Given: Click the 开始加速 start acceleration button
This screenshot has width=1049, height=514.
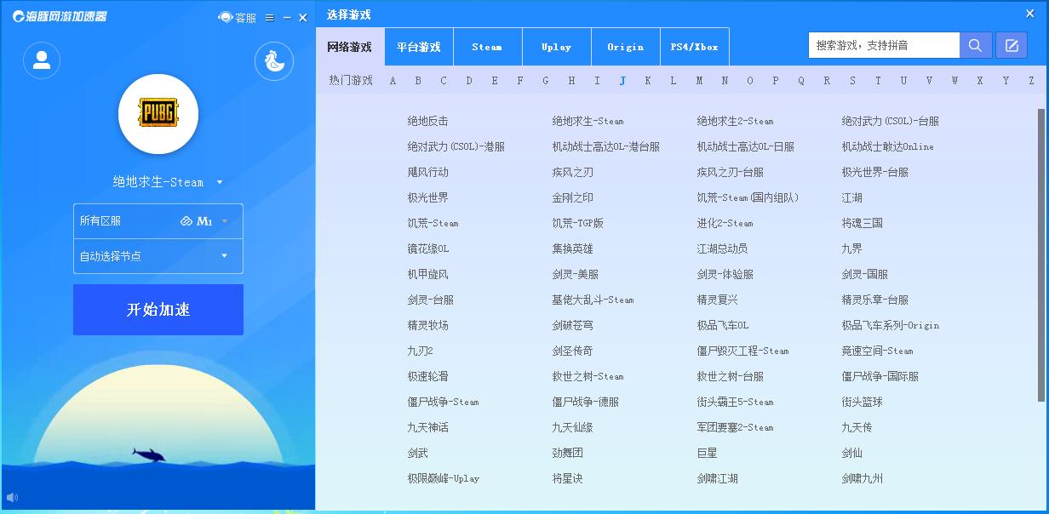Looking at the screenshot, I should point(158,309).
